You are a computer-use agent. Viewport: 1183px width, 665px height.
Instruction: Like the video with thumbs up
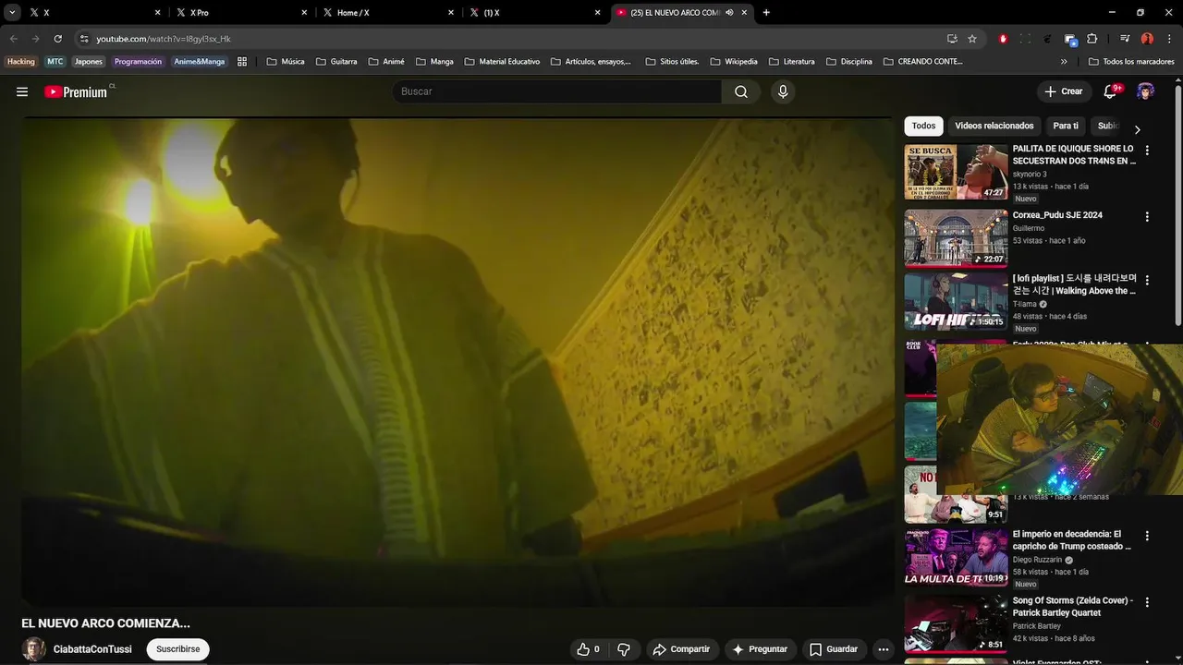click(x=588, y=649)
